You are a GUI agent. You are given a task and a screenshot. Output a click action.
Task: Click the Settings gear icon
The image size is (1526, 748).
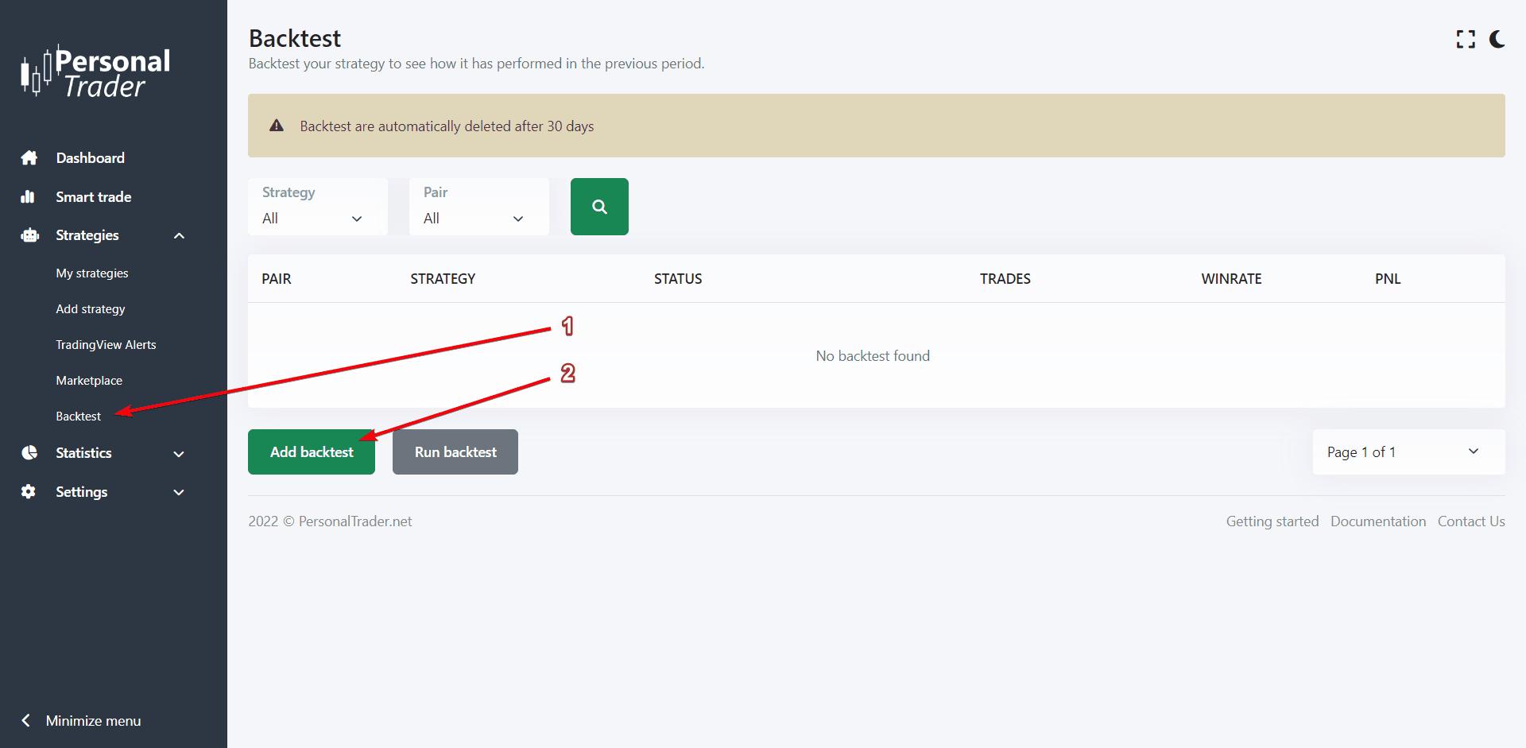[x=29, y=492]
